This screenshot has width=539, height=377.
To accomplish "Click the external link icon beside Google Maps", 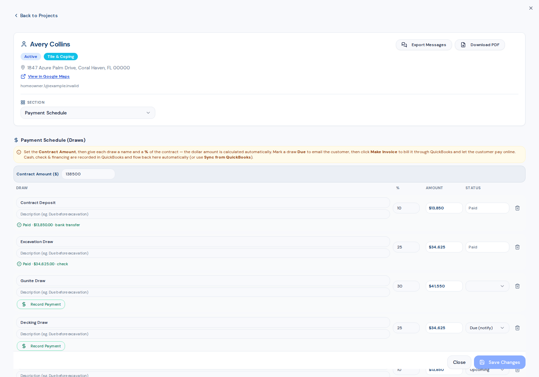I will (23, 76).
